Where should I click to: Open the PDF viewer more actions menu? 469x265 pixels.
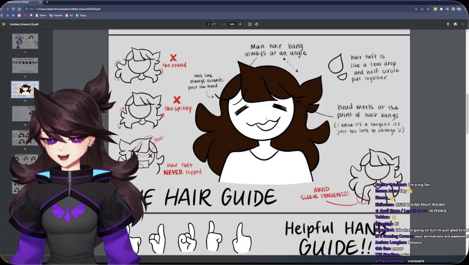(x=463, y=24)
